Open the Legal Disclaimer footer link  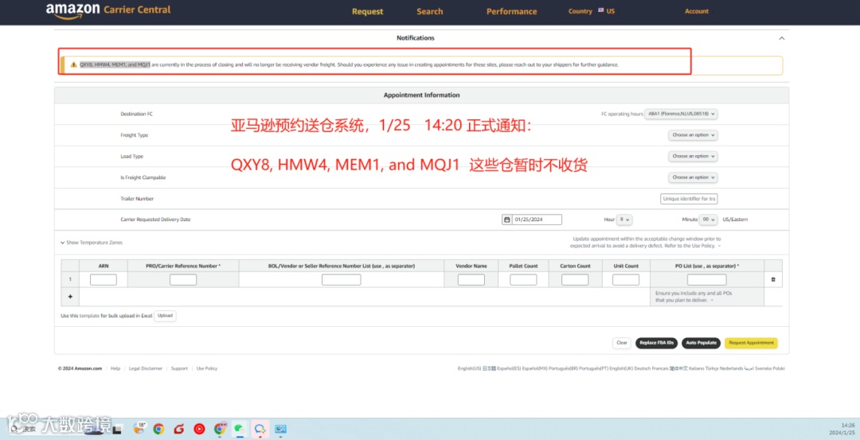tap(146, 368)
